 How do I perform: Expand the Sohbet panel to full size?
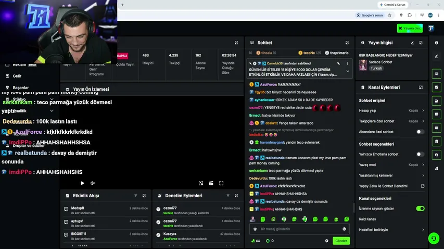click(x=347, y=43)
